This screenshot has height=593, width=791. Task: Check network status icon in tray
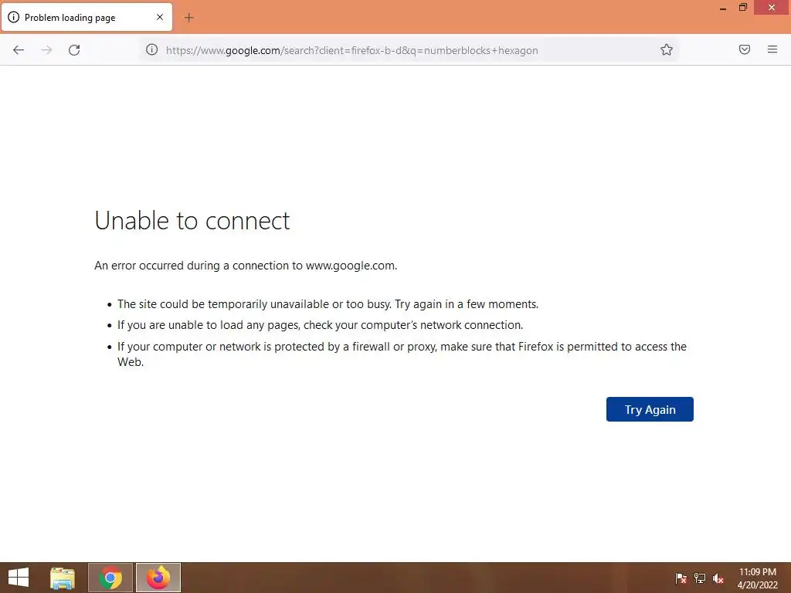coord(700,578)
